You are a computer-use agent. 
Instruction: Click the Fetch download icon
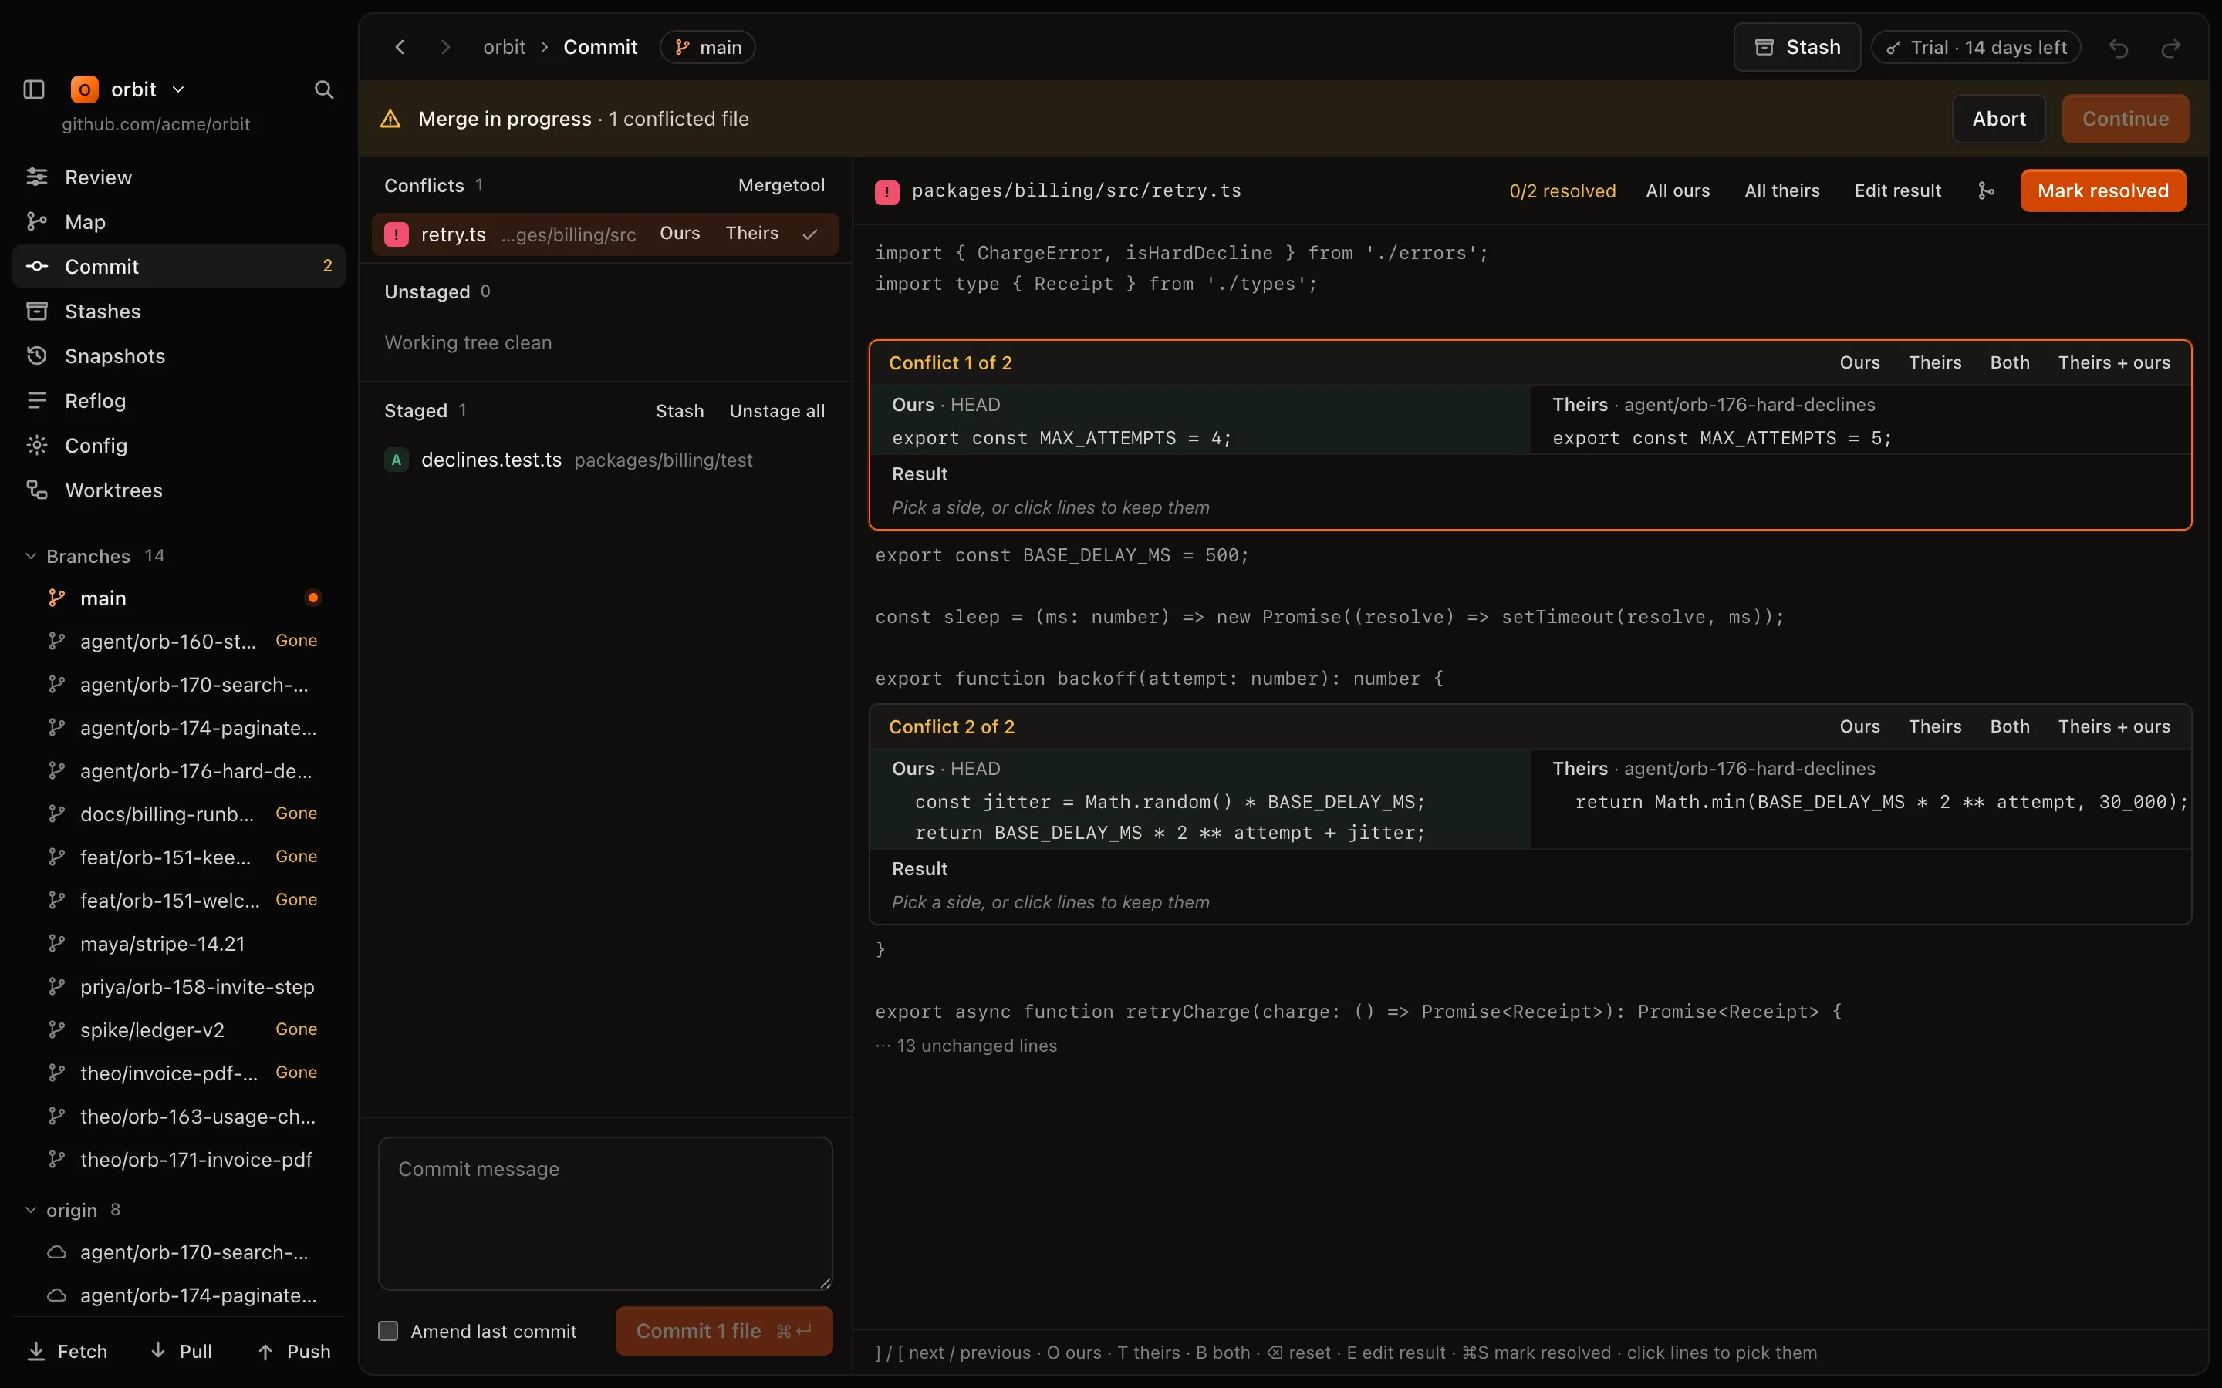(35, 1351)
